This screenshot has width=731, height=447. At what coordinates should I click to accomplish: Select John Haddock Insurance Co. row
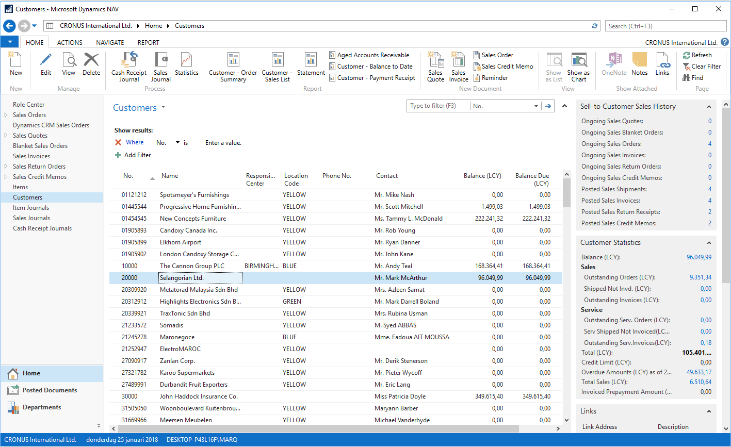pos(335,396)
